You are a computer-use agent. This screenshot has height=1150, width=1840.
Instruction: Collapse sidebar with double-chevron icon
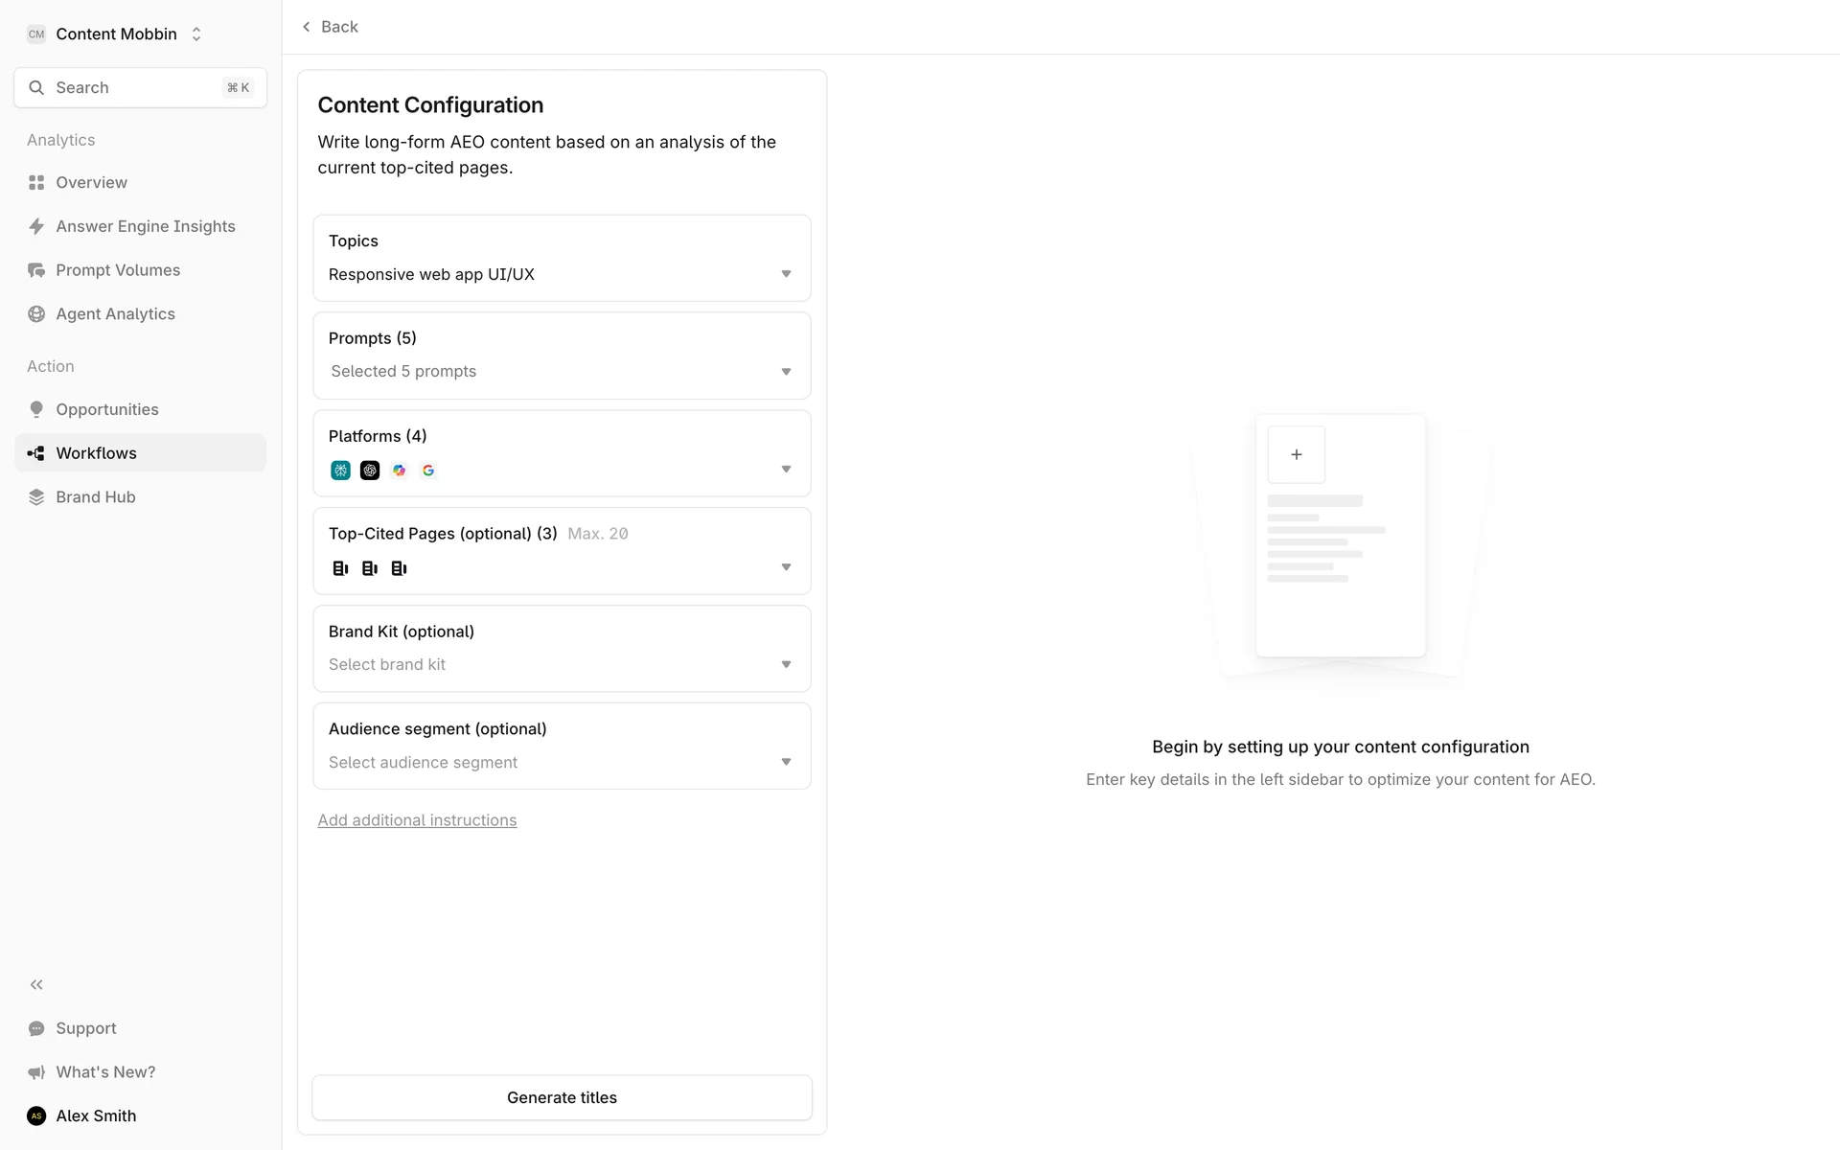tap(36, 984)
